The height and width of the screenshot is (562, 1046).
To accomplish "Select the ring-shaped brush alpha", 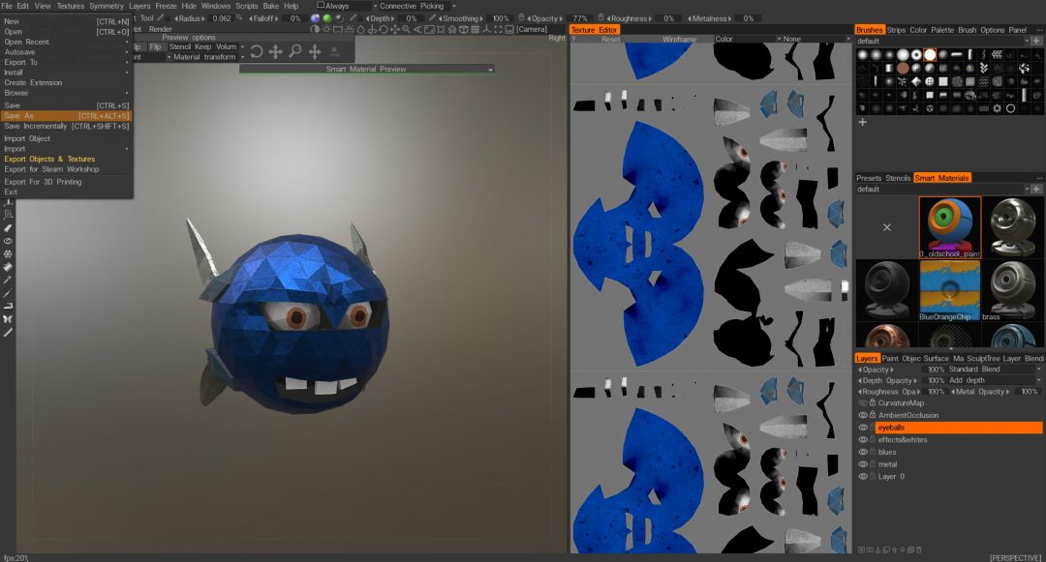I will coord(916,54).
